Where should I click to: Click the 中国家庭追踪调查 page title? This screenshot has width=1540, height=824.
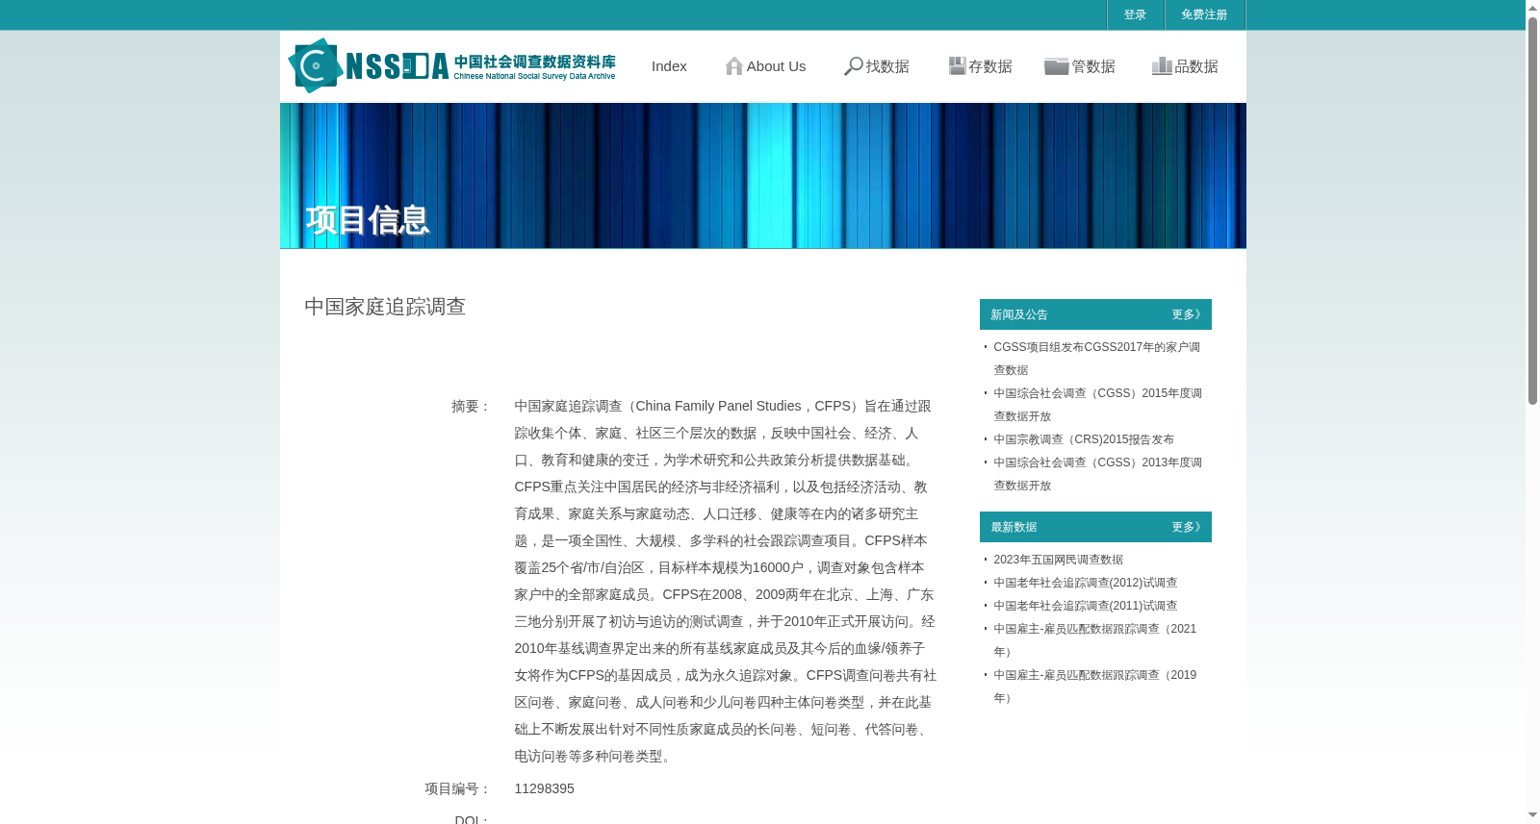(385, 307)
